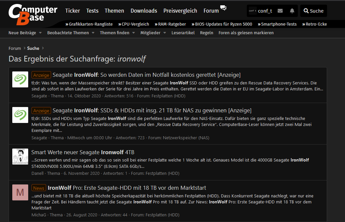Click Danell's avatar thumbnail
This screenshot has width=345, height=222.
click(x=20, y=157)
